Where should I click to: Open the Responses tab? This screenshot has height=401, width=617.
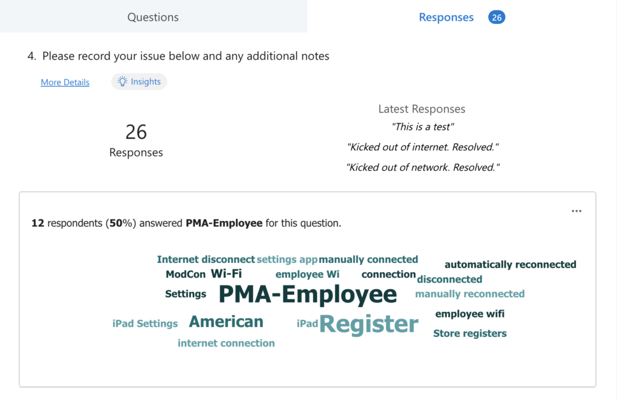pos(446,17)
